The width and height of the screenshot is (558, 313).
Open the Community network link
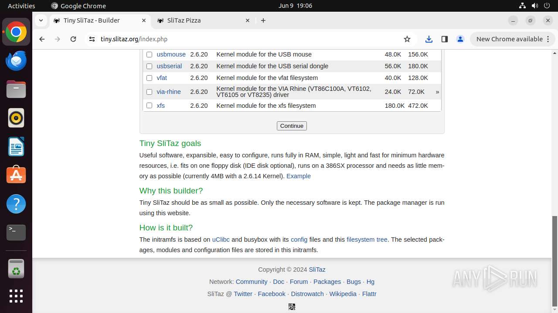(x=252, y=282)
